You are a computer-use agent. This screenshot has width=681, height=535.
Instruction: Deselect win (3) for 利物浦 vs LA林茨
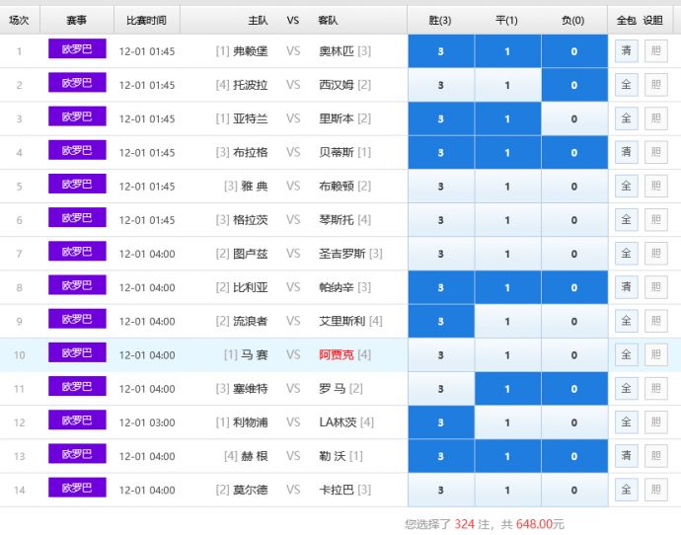[x=440, y=422]
